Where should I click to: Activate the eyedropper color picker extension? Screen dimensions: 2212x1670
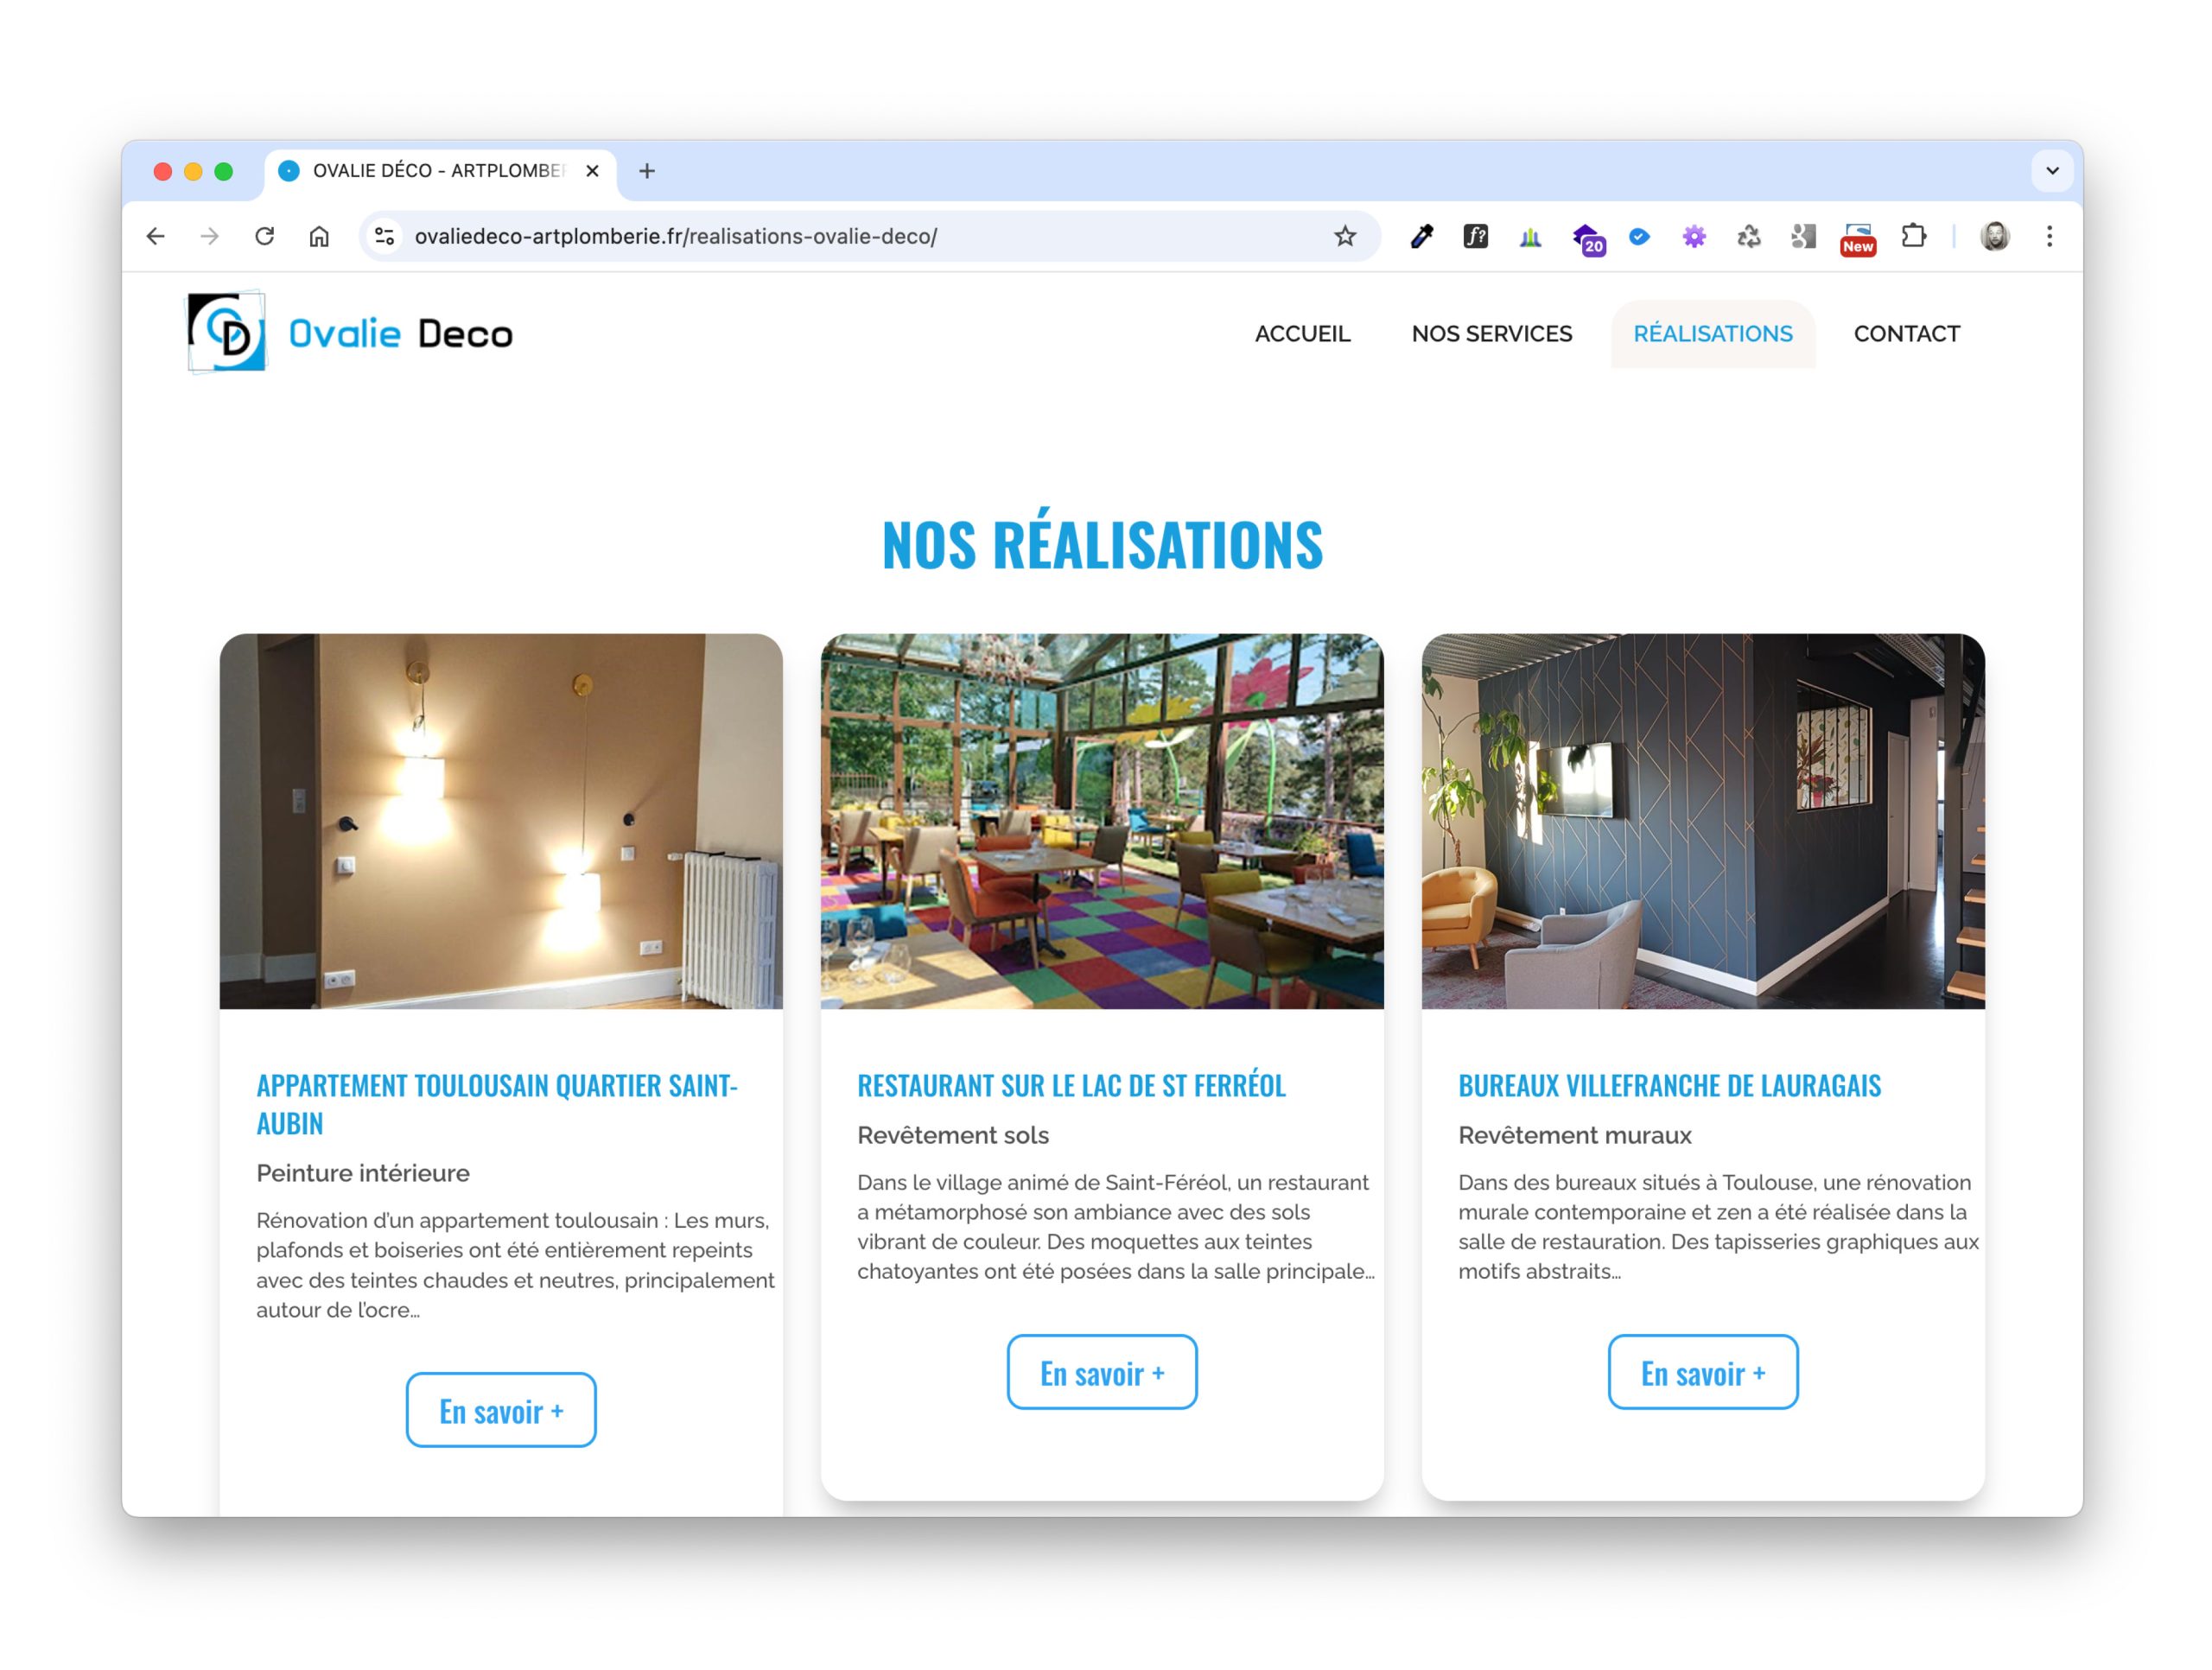click(1421, 237)
